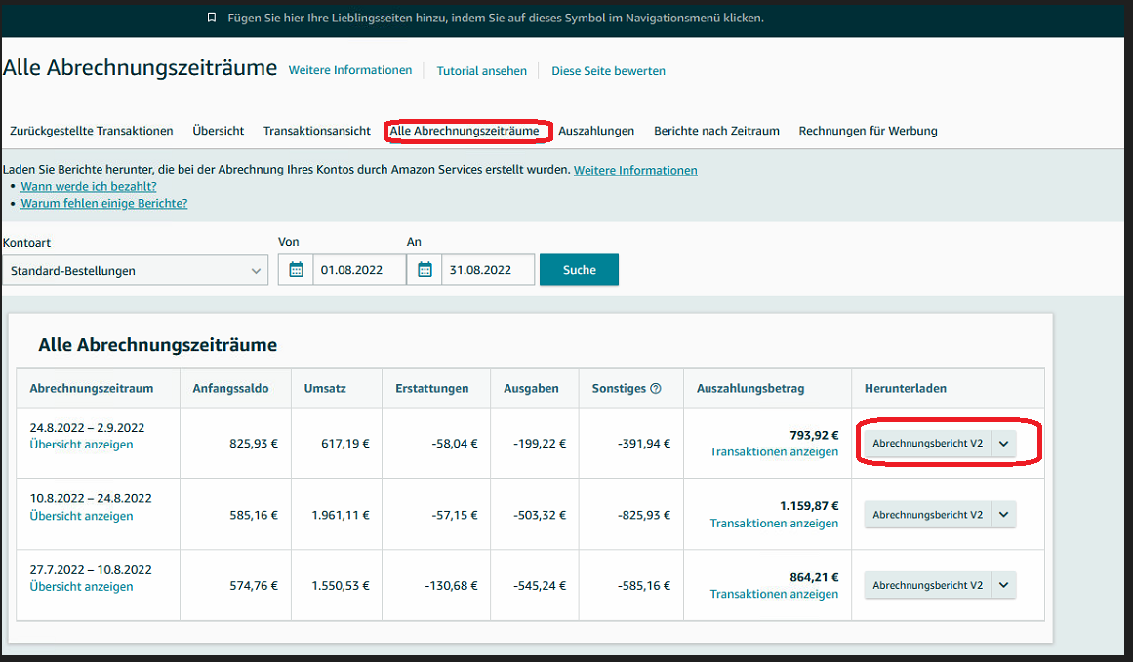Open the Transaktionsansicht tab
This screenshot has width=1133, height=662.
(x=317, y=131)
